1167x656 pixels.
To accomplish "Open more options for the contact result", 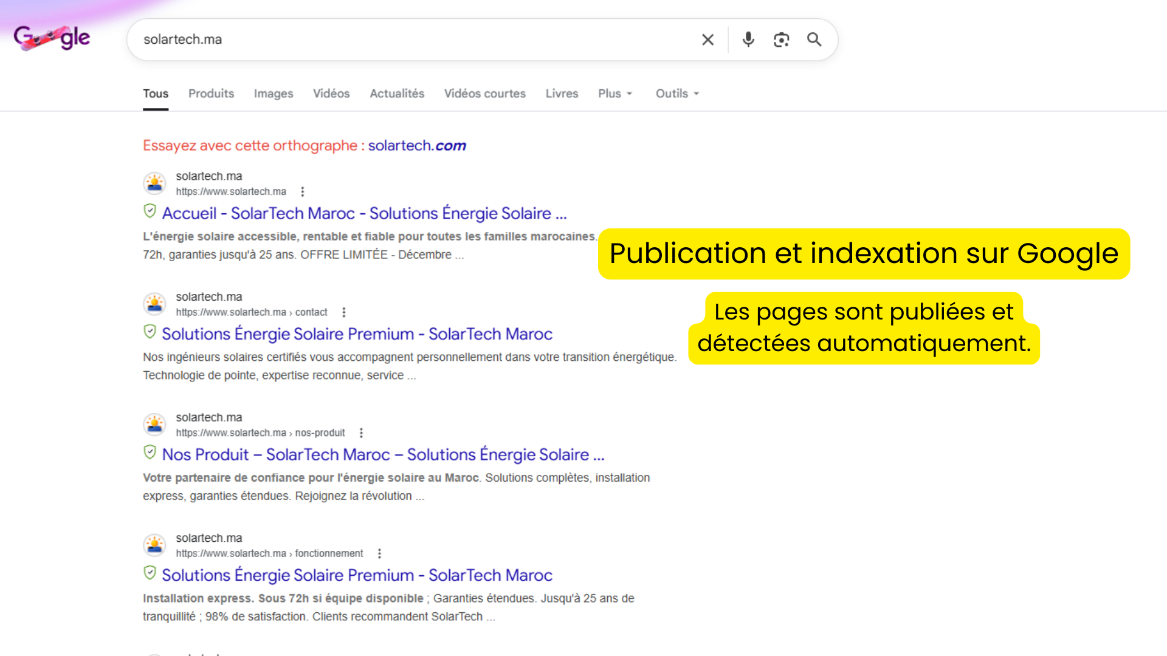I will coord(344,312).
